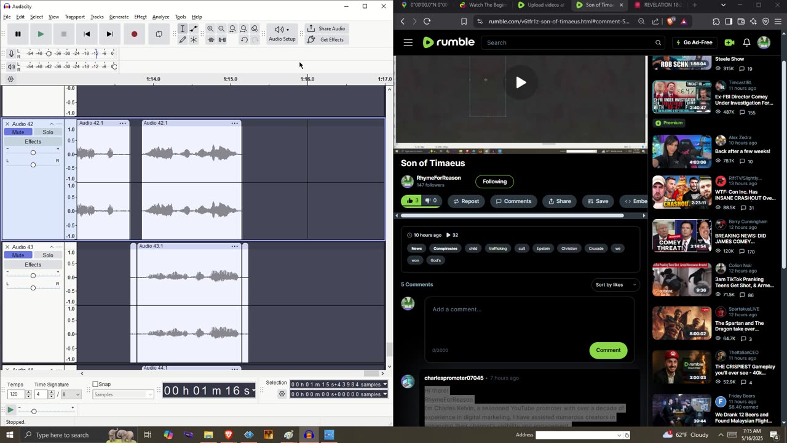787x443 pixels.
Task: Open the Snap units Samples dropdown
Action: click(123, 394)
